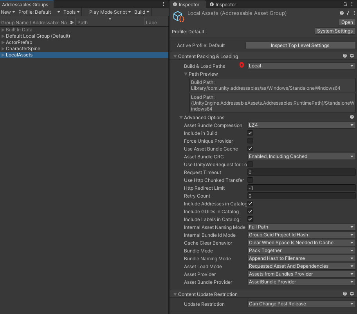Open the Asset Bundle CRC dropdown

pos(301,156)
